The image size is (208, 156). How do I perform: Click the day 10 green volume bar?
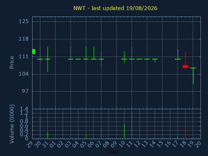pos(124,131)
